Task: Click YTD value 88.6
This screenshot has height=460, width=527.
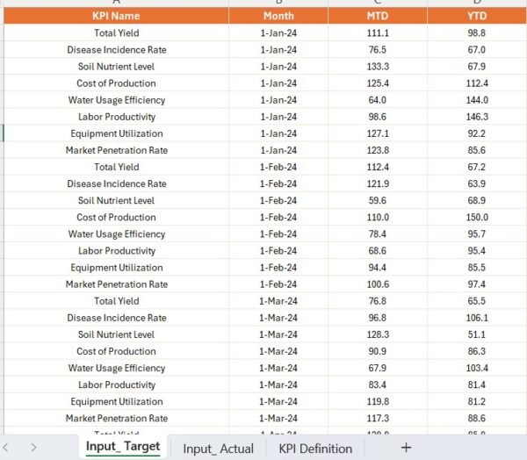Action: pos(477,419)
